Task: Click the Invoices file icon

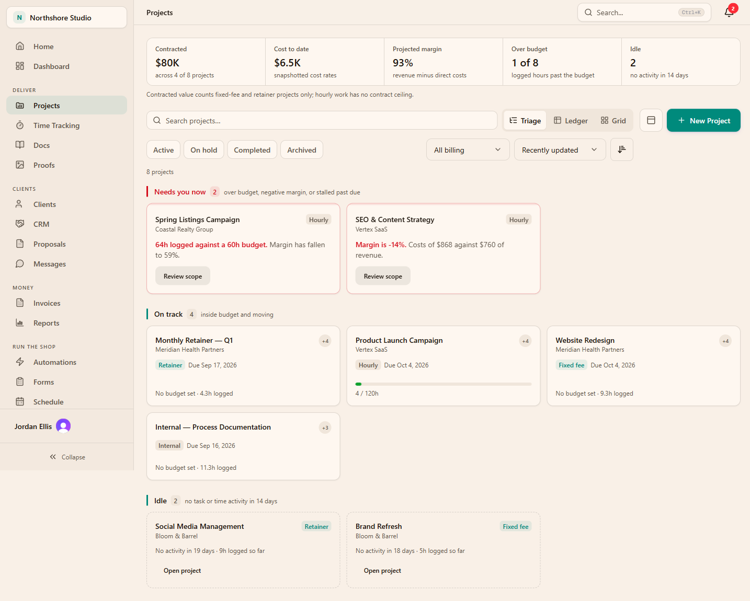Action: pos(20,303)
